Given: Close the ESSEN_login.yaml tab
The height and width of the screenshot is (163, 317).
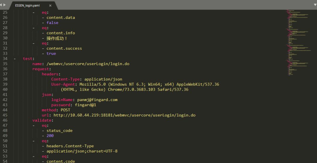Looking at the screenshot, I should click(50, 6).
